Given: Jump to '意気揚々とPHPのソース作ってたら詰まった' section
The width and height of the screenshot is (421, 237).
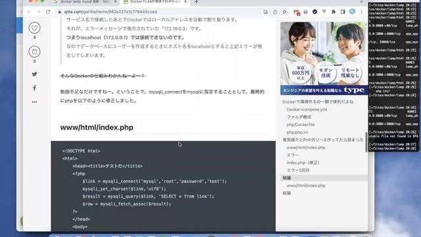Looking at the screenshot, I should [323, 140].
